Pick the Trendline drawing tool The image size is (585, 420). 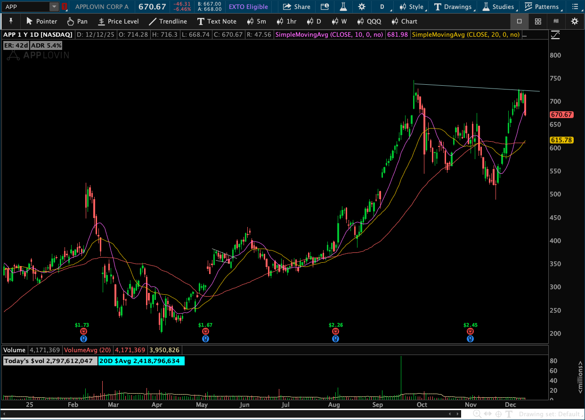168,21
